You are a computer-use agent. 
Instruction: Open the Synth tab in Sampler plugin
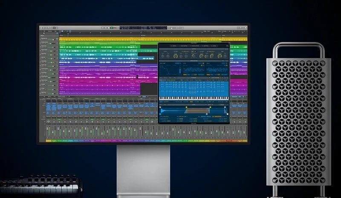(x=174, y=46)
